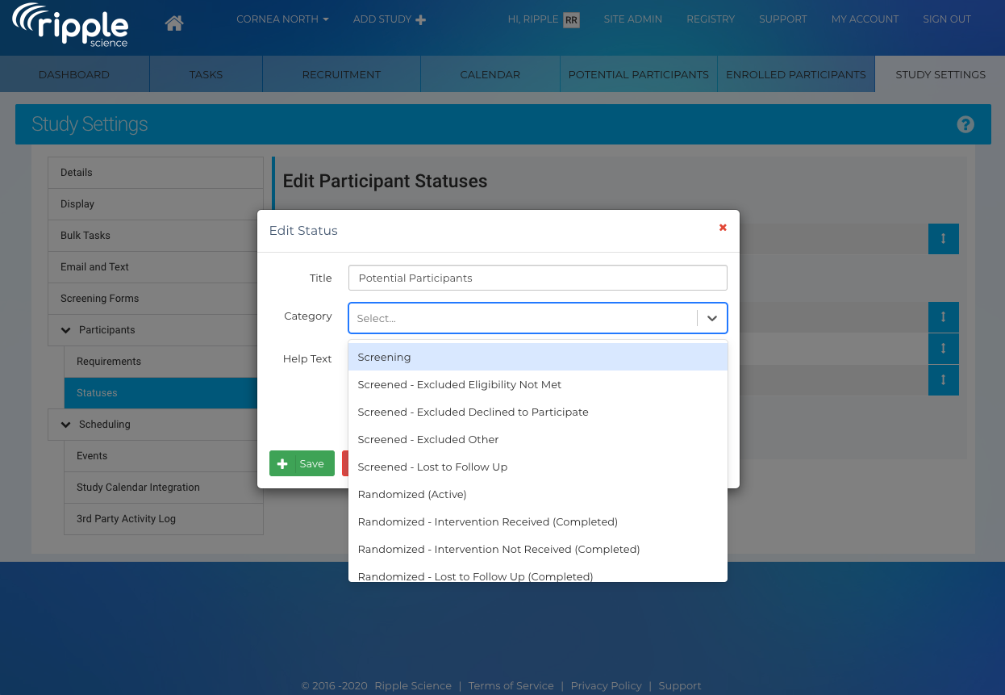Open the Enrolled Participants tab
This screenshot has width=1005, height=695.
[795, 74]
